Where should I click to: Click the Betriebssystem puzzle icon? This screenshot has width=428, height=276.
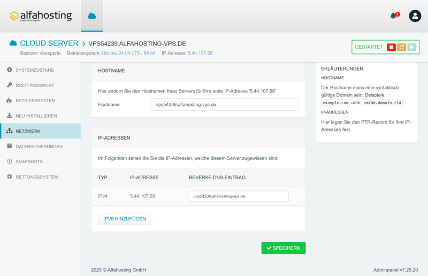coord(10,100)
